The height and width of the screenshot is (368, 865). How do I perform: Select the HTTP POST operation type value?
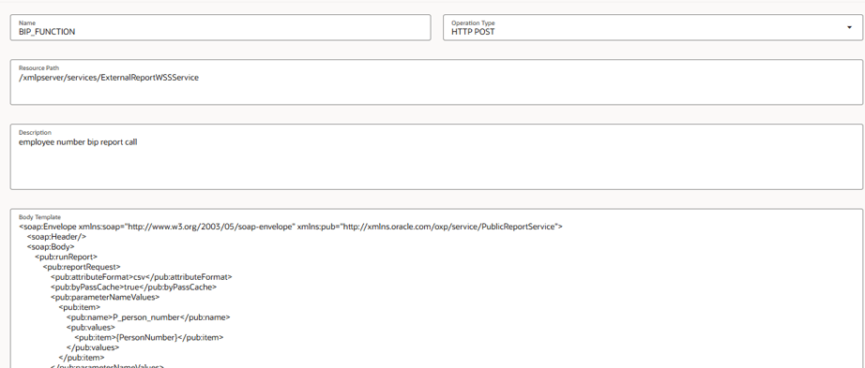[x=473, y=32]
